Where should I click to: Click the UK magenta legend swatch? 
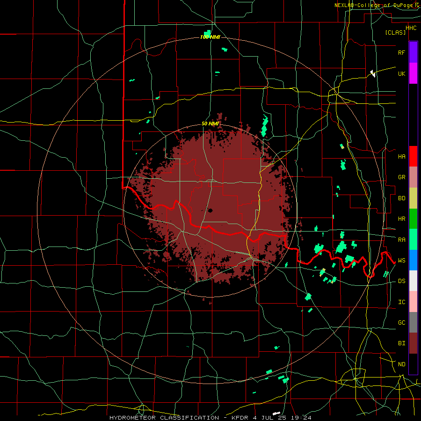click(413, 73)
